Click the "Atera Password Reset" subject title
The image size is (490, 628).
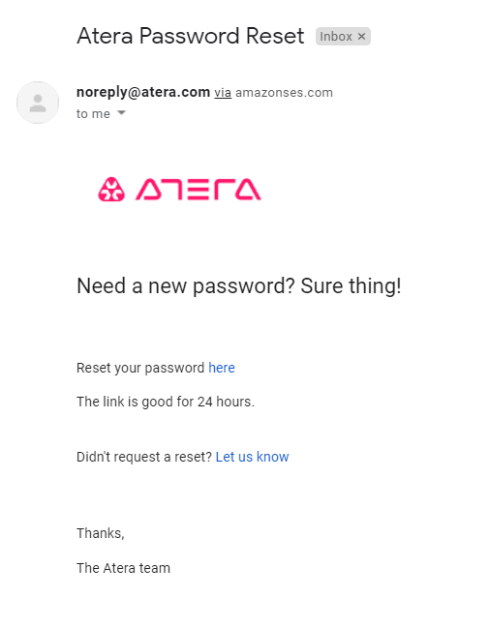(x=191, y=36)
